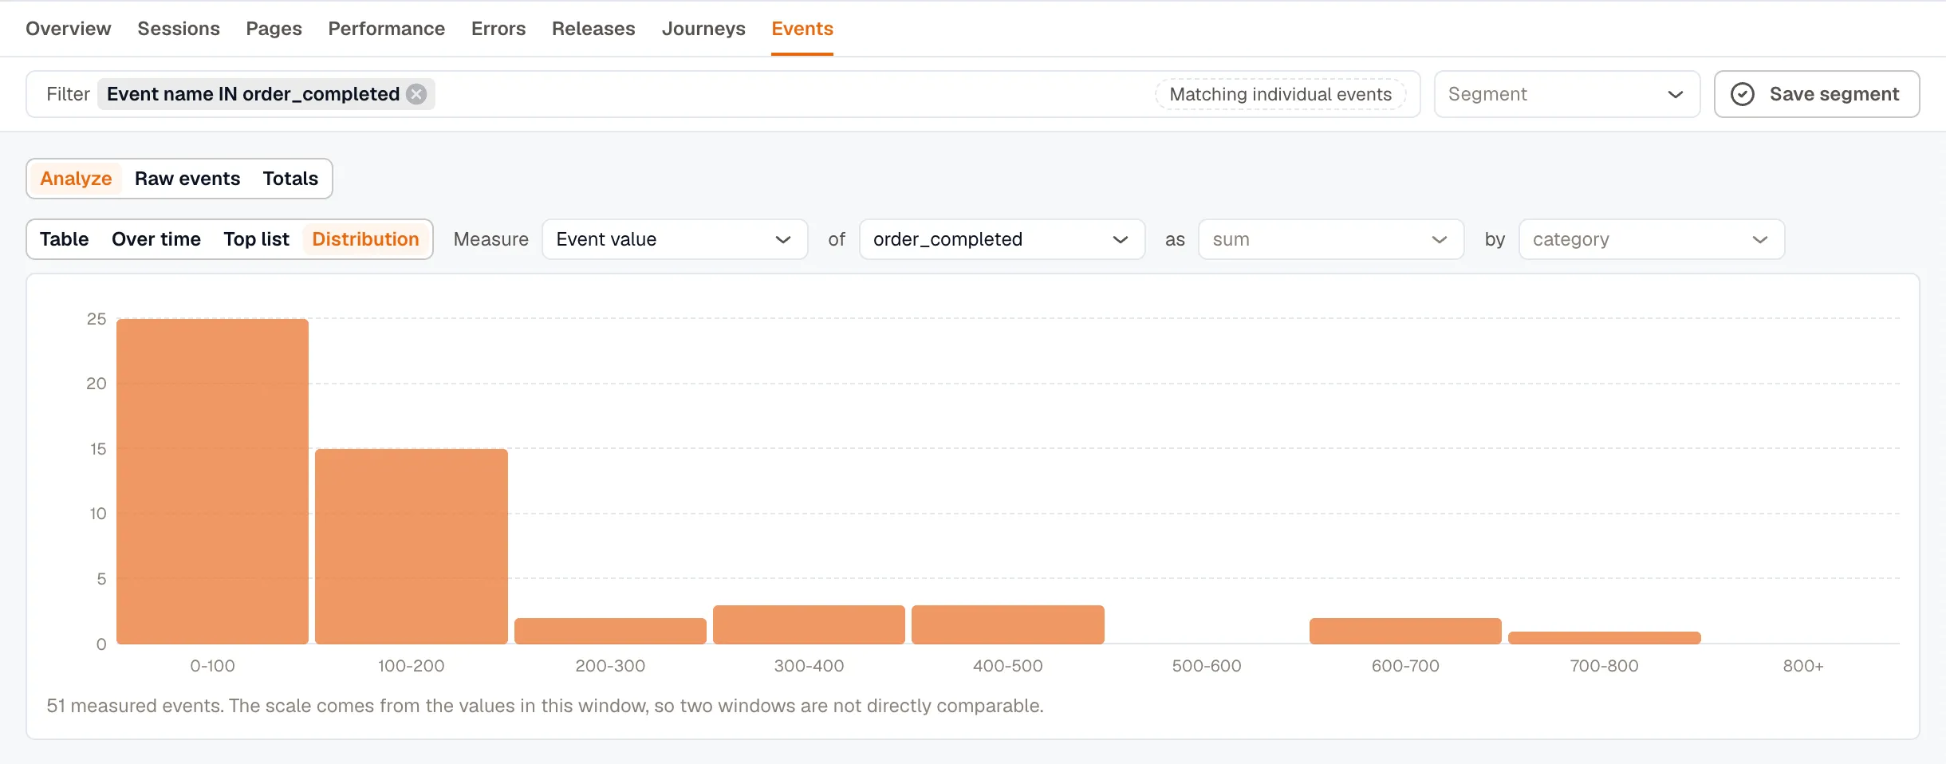
Task: Remove the order_completed filter chip
Action: 416,94
